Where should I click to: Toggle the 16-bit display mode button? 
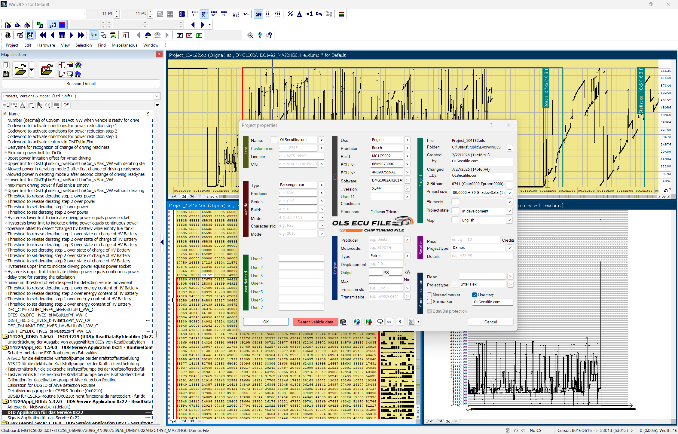point(204,14)
